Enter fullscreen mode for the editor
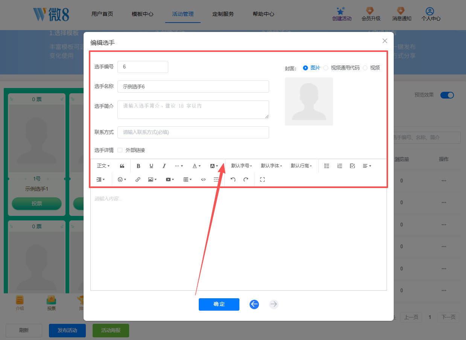The width and height of the screenshot is (466, 340). tap(262, 179)
